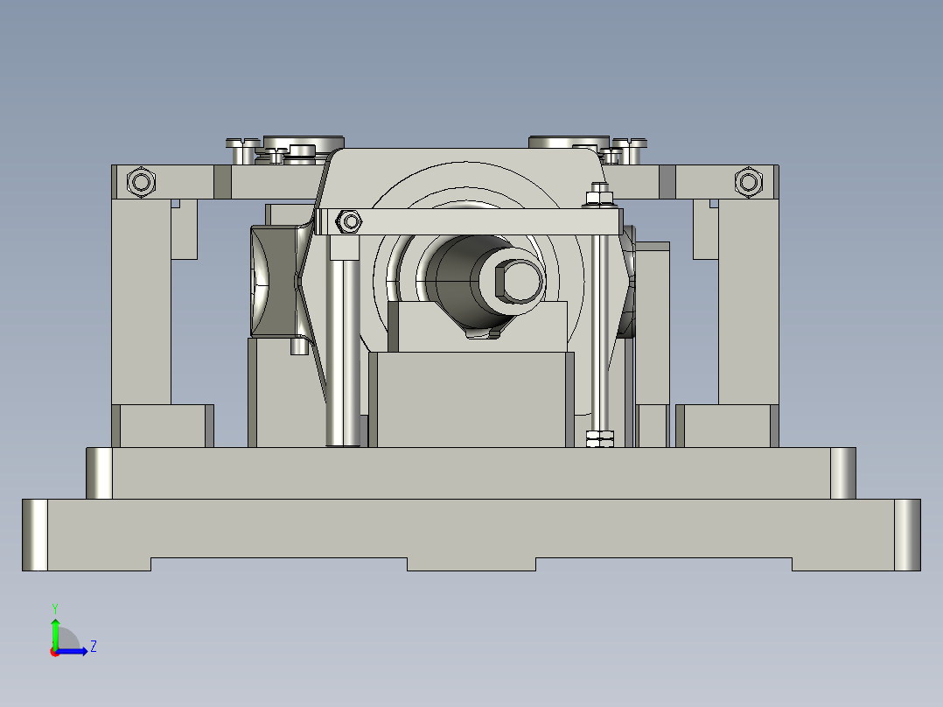
Task: Click the Y label on the coordinate triad
Action: point(56,605)
